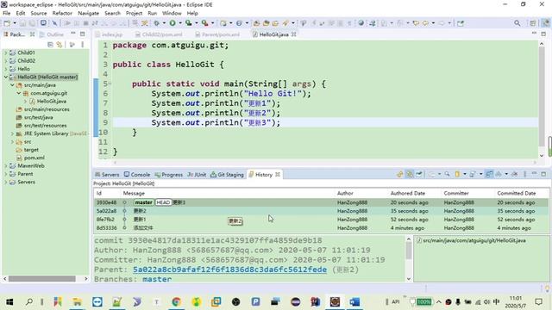Click the Find magnifier icon in History toolbar
The width and height of the screenshot is (552, 310).
tap(447, 174)
